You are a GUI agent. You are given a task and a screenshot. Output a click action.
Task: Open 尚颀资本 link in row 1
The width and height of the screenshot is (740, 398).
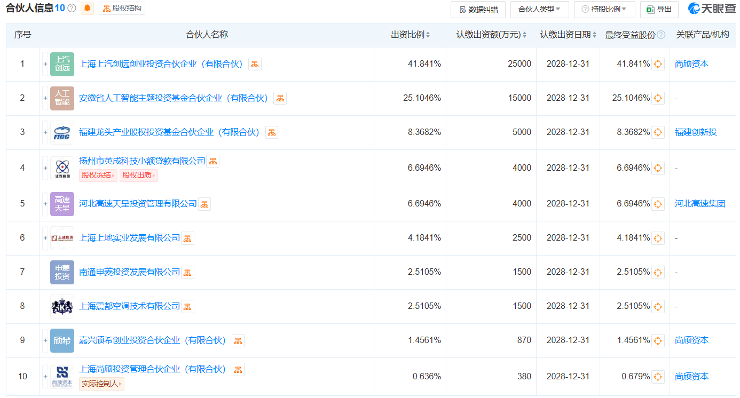pos(692,64)
